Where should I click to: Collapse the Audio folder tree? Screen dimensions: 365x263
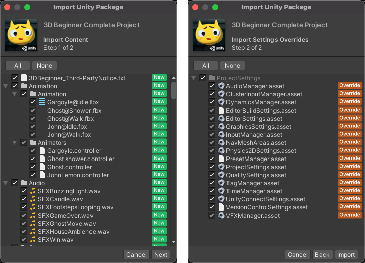pyautogui.click(x=6, y=183)
